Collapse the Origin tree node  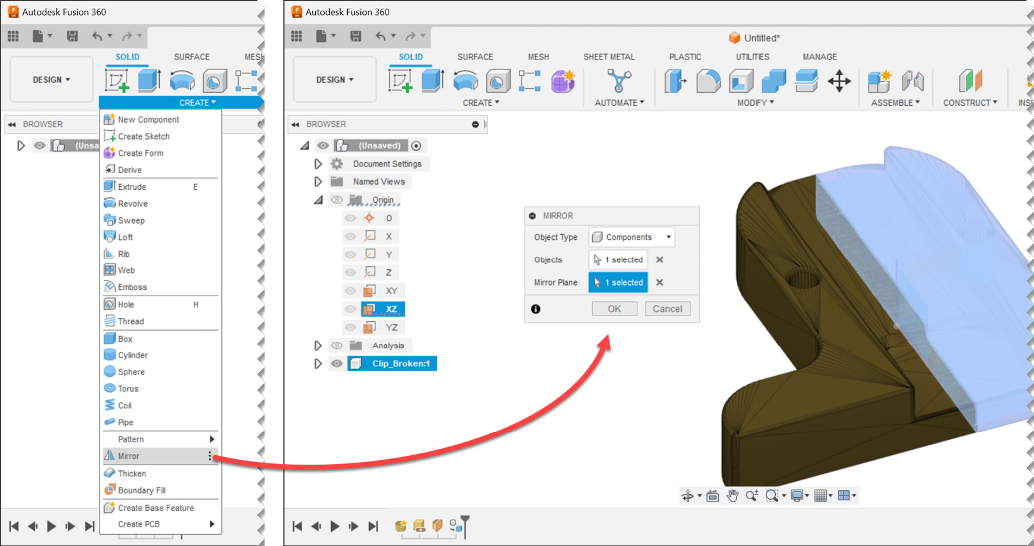318,200
